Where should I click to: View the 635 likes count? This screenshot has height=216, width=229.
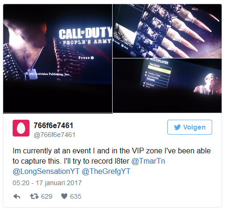(76, 196)
